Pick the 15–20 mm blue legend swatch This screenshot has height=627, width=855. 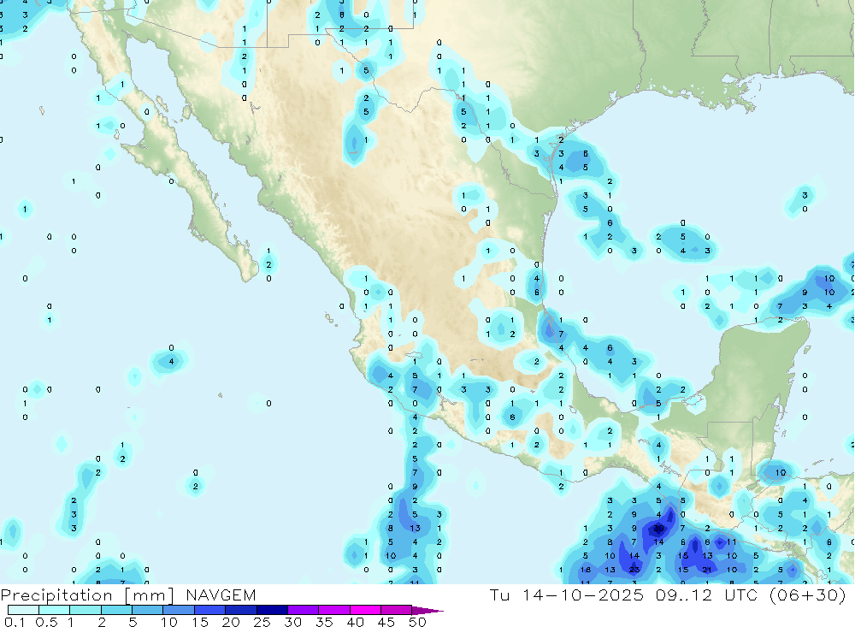(x=210, y=610)
